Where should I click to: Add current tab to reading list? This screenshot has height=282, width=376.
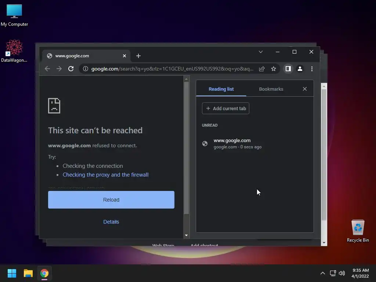click(226, 108)
